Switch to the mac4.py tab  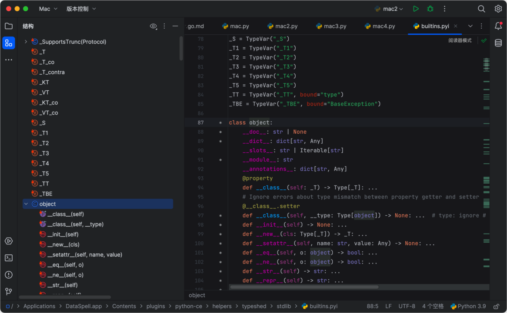click(x=380, y=26)
